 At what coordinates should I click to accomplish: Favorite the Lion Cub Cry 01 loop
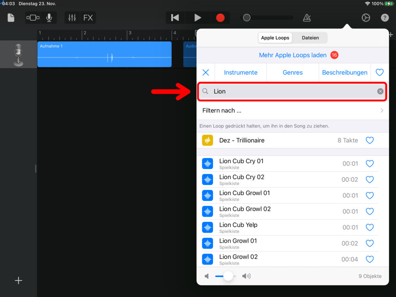click(x=370, y=164)
